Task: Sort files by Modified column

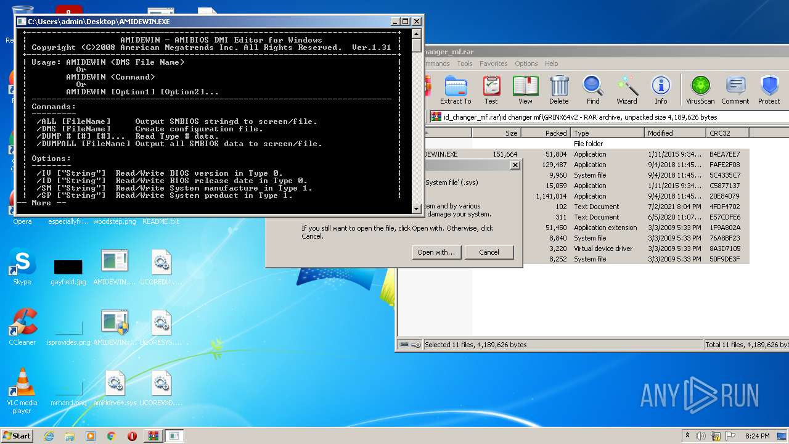Action: [x=675, y=133]
